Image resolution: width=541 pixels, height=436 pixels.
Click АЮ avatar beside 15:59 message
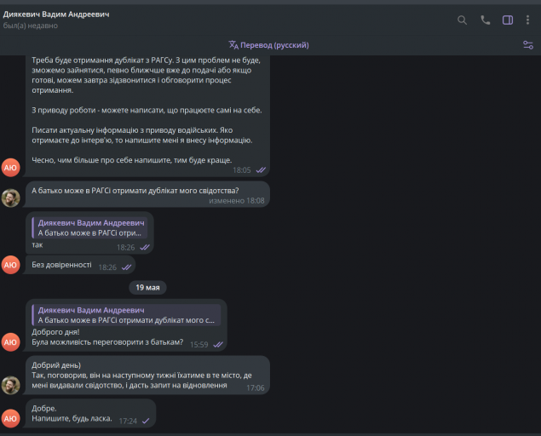pos(10,342)
